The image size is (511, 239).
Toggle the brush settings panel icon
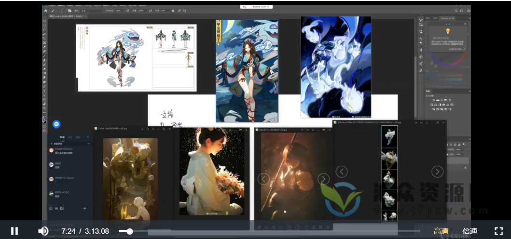point(70,11)
